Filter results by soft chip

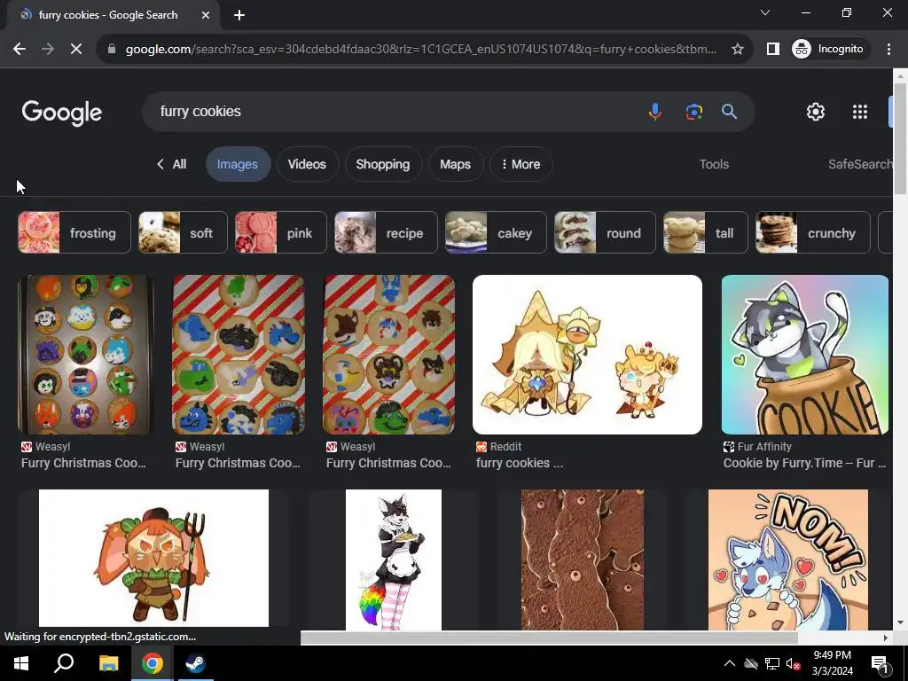coord(183,233)
